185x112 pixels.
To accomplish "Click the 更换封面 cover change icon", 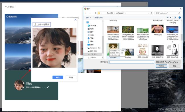I will pos(7,17).
